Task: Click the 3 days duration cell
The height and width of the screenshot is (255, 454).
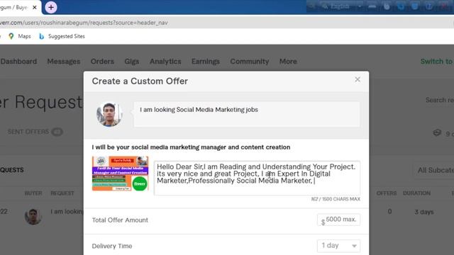Action: pos(424,212)
